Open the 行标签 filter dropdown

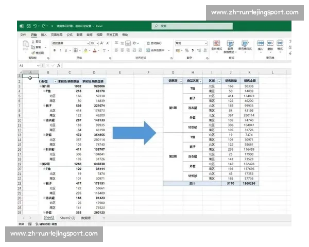[x=55, y=81]
